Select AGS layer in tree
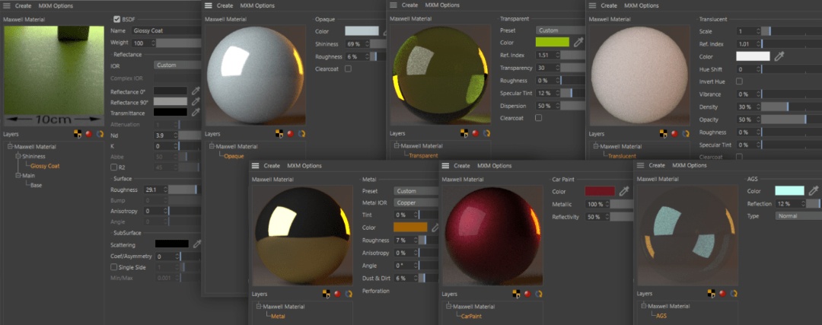This screenshot has height=325, width=822. tap(661, 316)
